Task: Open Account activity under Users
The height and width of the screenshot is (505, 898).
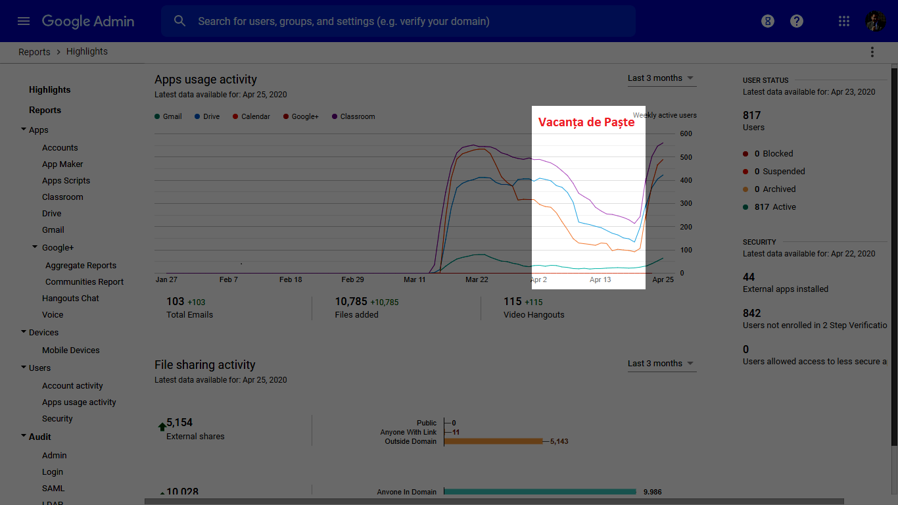Action: coord(72,386)
